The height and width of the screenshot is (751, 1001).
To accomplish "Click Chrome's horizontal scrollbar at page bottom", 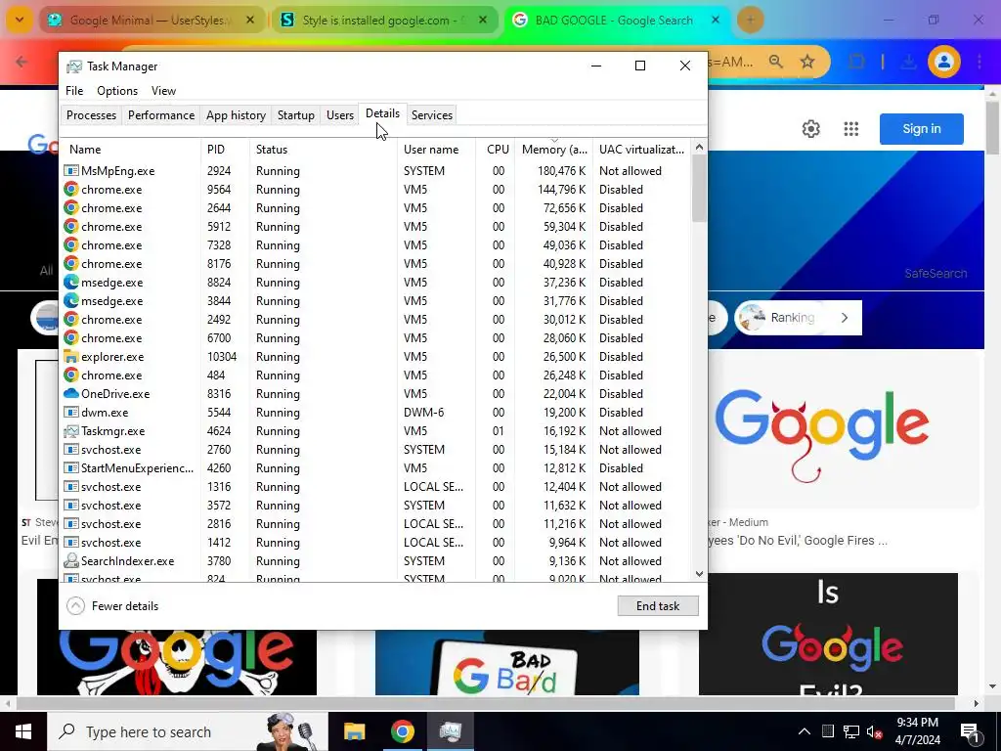I will tap(485, 704).
